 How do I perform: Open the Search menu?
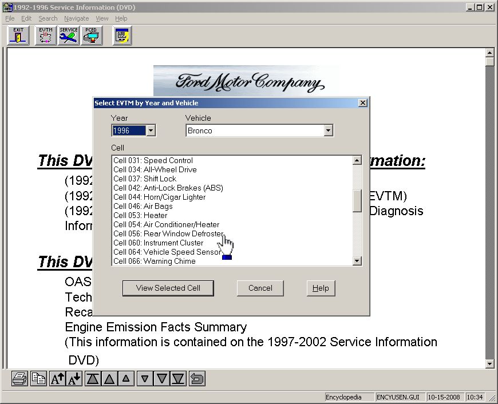coord(48,18)
